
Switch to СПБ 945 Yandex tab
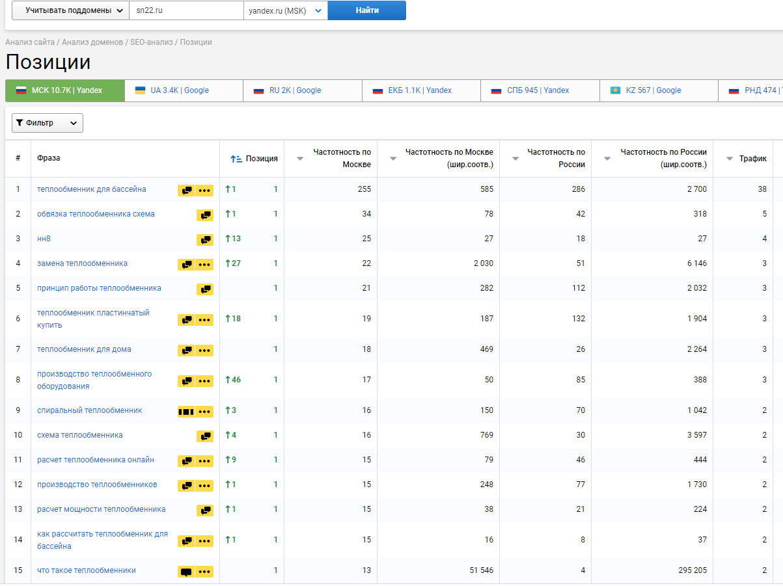tap(540, 90)
